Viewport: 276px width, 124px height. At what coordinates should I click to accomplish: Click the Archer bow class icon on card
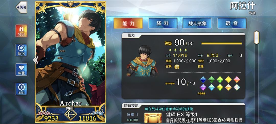71,115
